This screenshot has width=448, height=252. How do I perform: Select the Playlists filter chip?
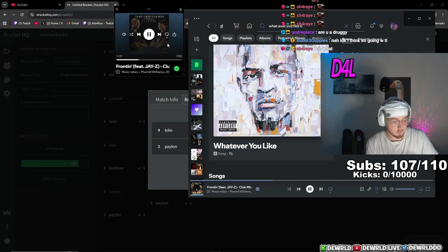tap(246, 38)
